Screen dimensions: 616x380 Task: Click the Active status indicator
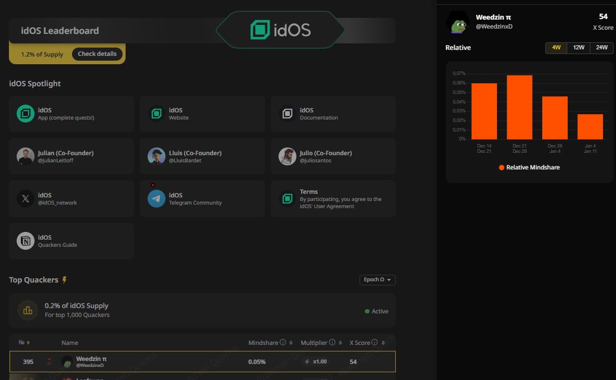coord(376,311)
